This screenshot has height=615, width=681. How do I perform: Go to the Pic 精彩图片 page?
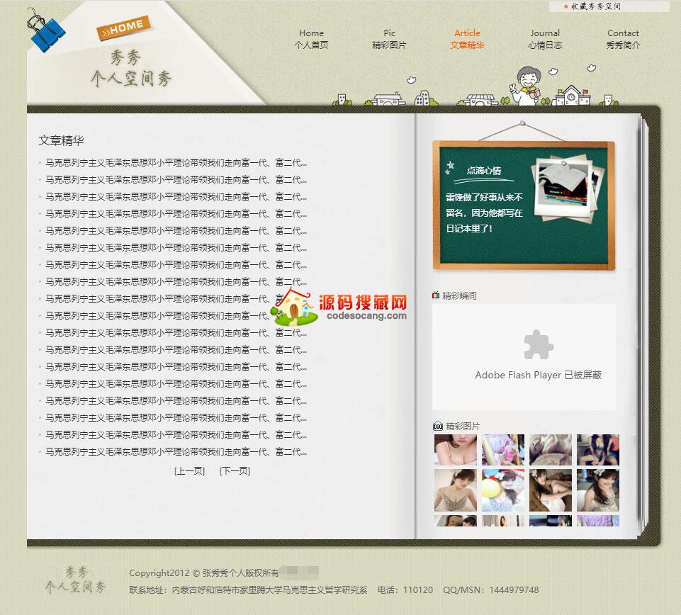pos(389,39)
